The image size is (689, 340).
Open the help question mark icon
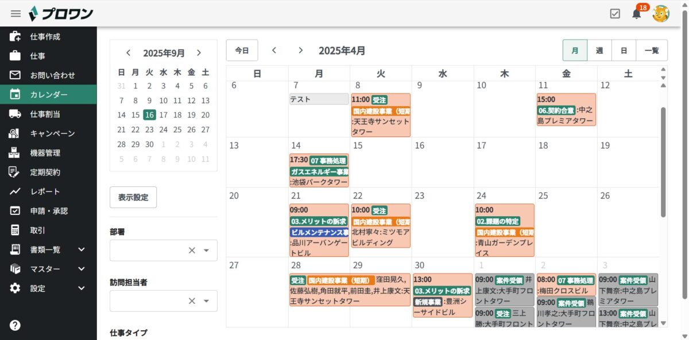[x=15, y=325]
